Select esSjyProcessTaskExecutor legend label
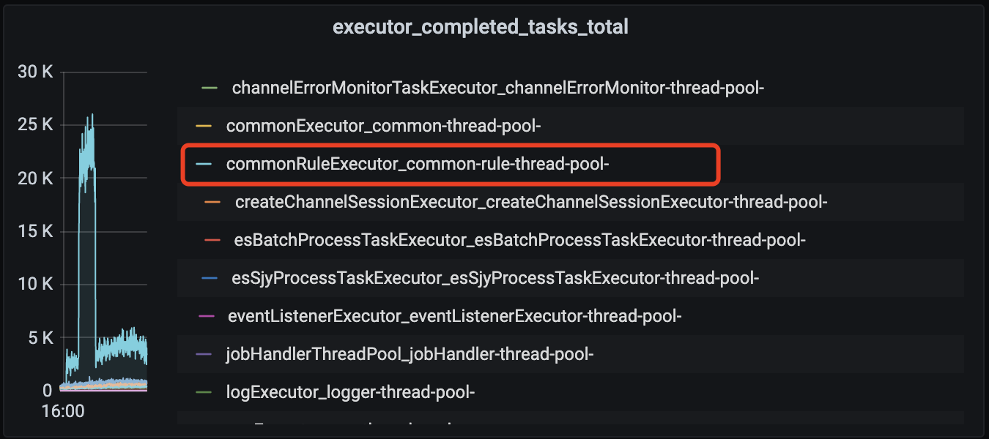The image size is (989, 439). click(x=495, y=279)
